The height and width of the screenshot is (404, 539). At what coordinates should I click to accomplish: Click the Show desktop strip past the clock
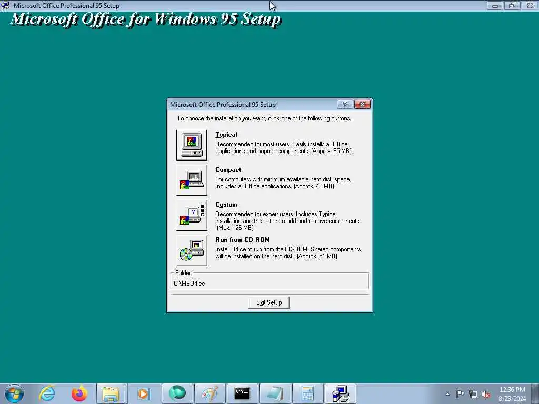pos(535,393)
